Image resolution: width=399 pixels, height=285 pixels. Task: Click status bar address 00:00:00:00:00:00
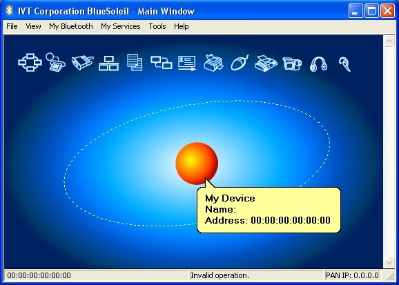click(x=39, y=275)
